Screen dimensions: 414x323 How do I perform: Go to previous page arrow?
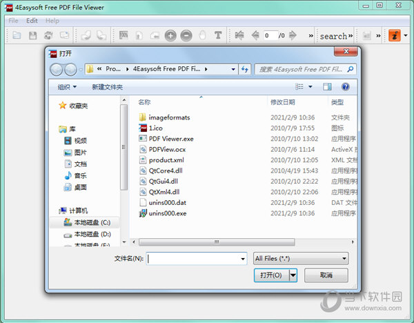(x=255, y=35)
